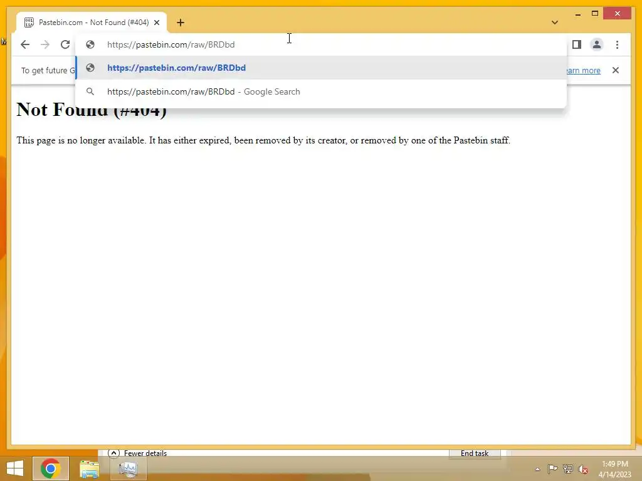Go back with the browser back arrow
The image size is (642, 481).
click(x=25, y=44)
